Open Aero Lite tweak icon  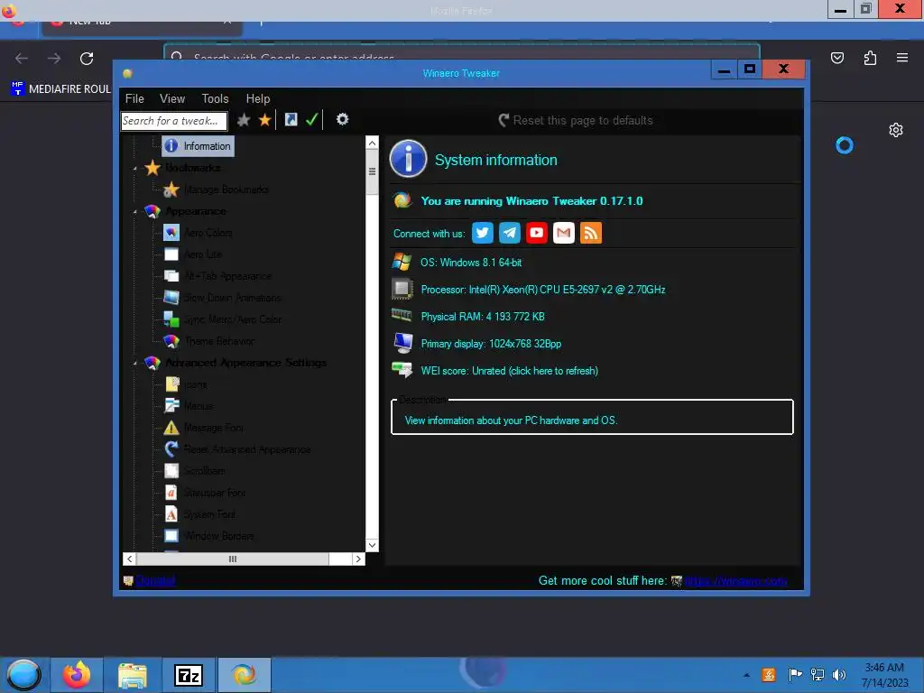click(x=171, y=254)
